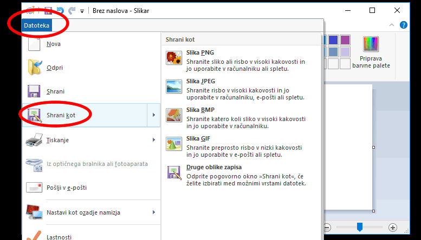The width and height of the screenshot is (421, 240).
Task: Expand the Tiskanje submenu arrow
Action: (154, 140)
